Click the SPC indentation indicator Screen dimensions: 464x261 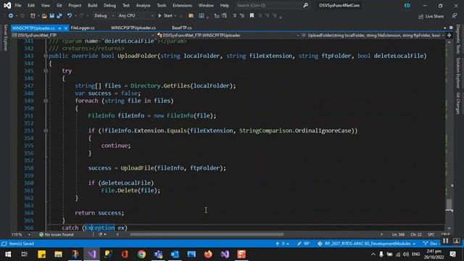[x=431, y=234]
